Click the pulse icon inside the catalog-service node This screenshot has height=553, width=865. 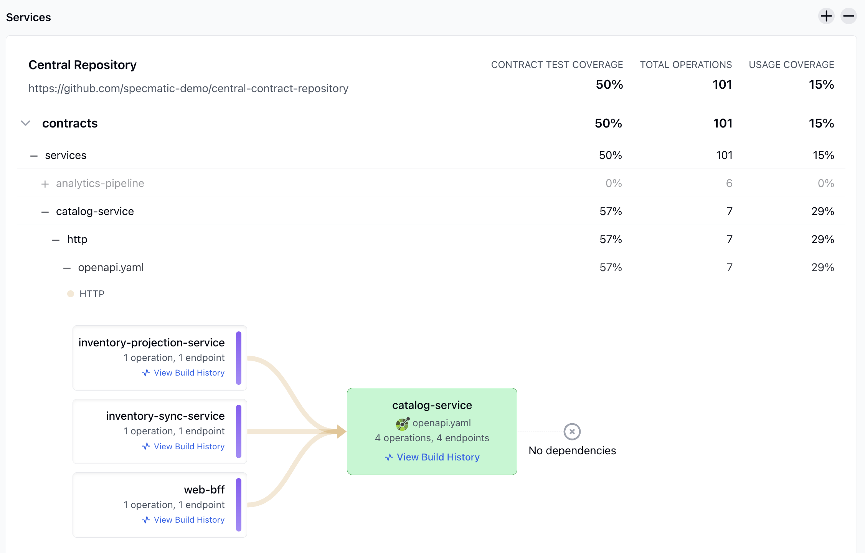click(388, 457)
